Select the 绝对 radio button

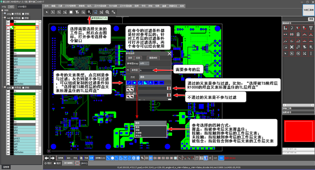pos(55,163)
